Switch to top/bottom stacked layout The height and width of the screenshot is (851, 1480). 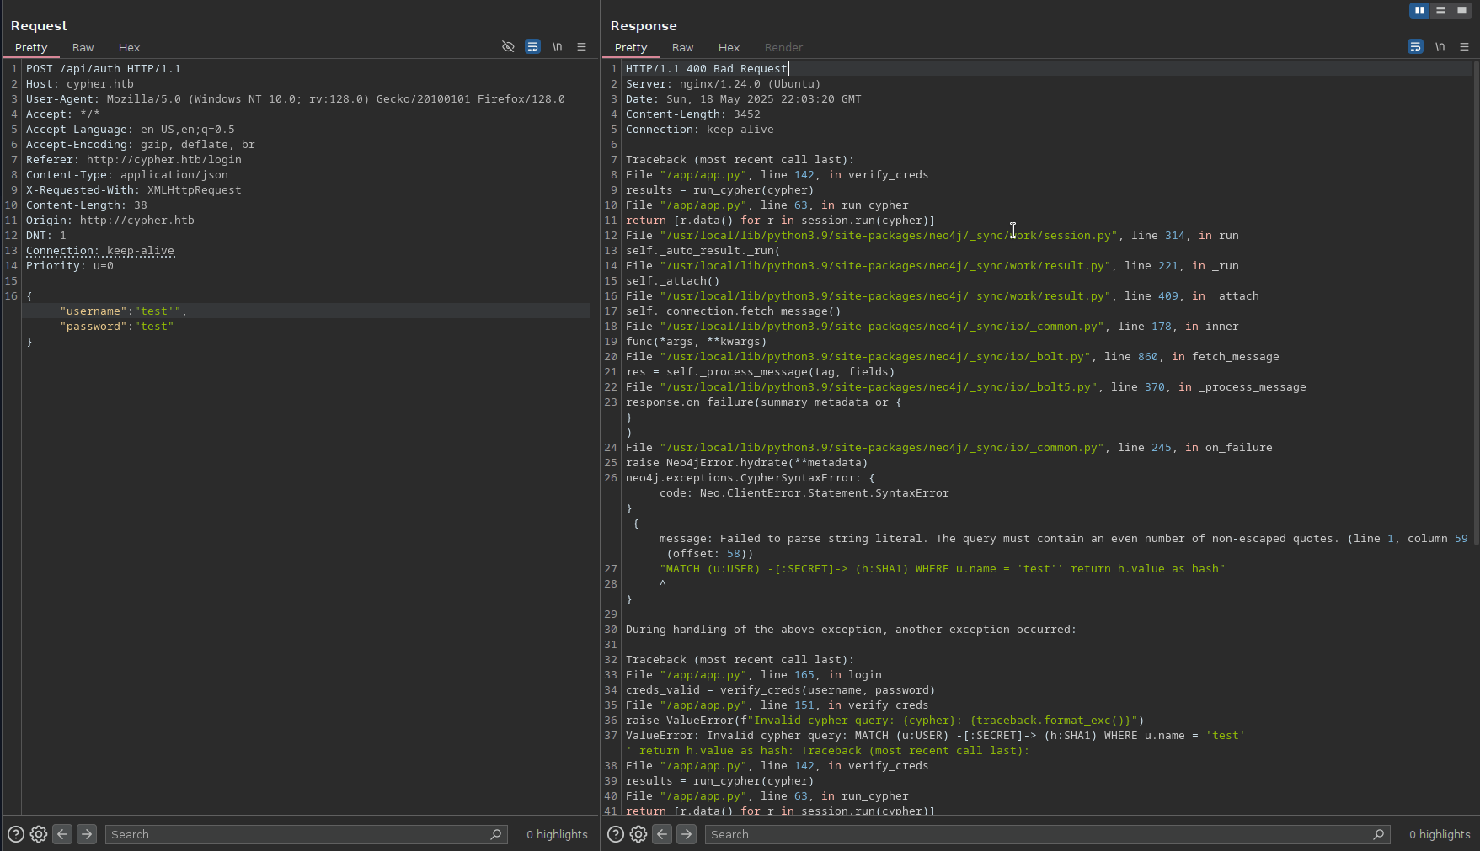click(1440, 10)
